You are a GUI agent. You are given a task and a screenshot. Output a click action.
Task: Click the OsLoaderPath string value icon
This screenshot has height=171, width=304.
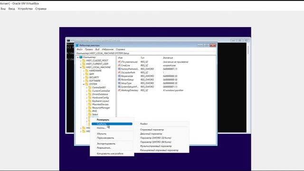(x=119, y=72)
